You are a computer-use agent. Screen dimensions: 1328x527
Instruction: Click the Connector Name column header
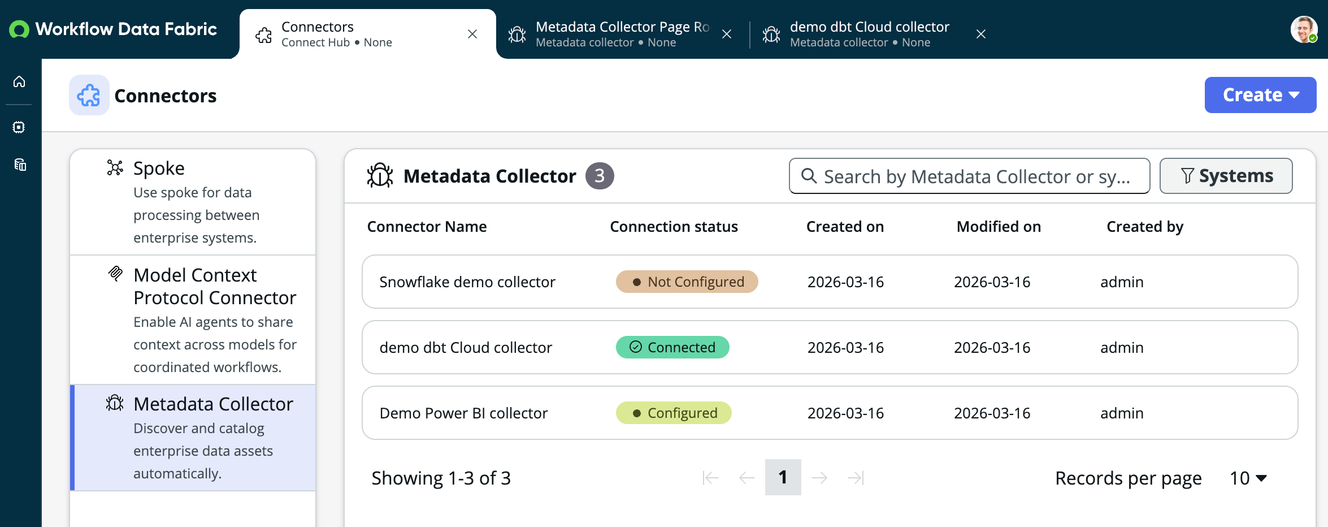pyautogui.click(x=427, y=227)
